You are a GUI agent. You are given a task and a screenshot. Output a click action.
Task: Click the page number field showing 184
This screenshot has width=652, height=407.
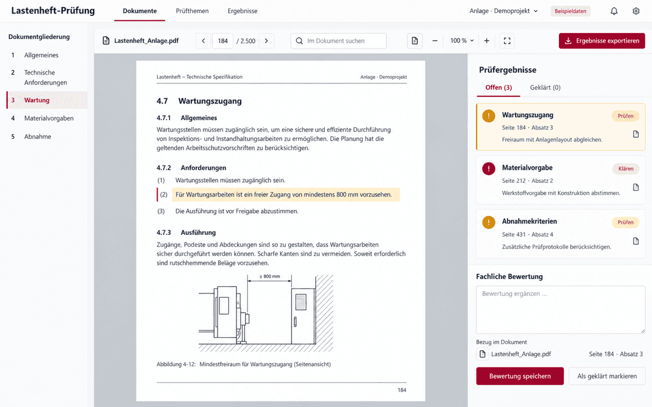pos(222,41)
